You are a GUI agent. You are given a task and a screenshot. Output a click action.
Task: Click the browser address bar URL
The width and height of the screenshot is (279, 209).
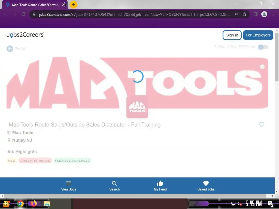pyautogui.click(x=134, y=14)
